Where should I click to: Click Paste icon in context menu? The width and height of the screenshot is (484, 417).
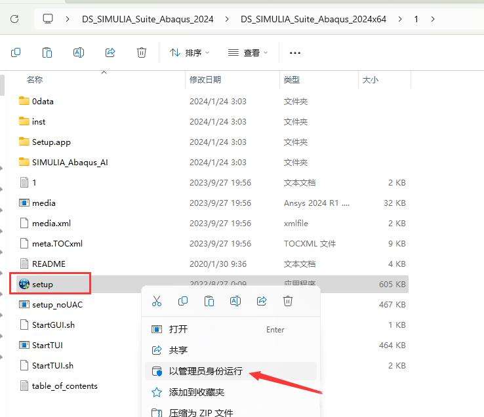point(209,301)
